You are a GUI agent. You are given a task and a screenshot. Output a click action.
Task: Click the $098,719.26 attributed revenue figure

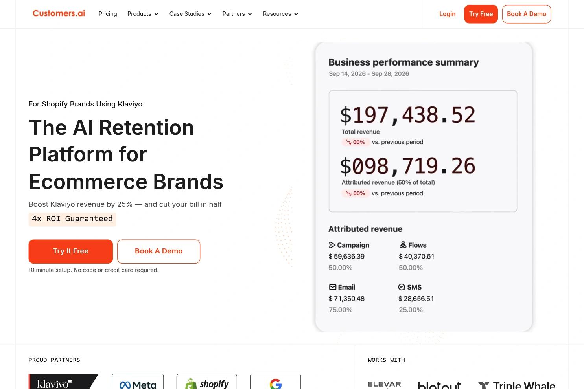point(408,166)
